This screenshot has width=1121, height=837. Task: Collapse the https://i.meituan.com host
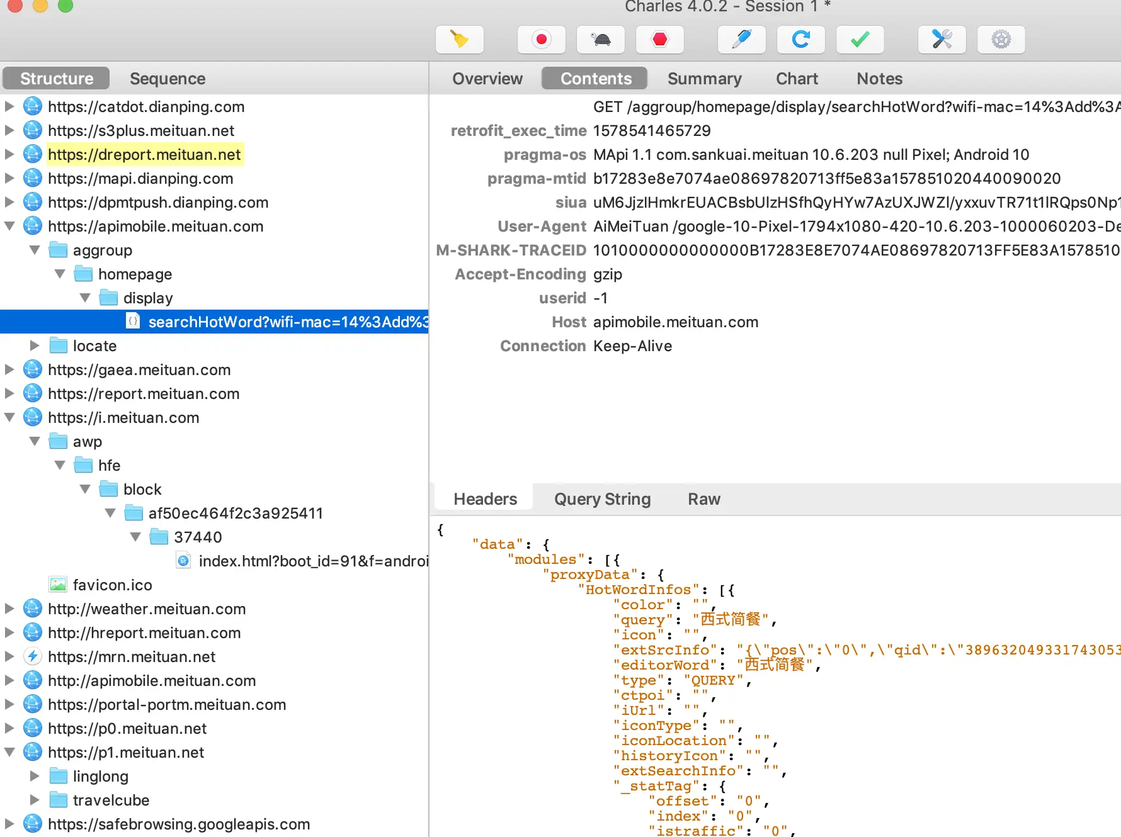click(9, 417)
